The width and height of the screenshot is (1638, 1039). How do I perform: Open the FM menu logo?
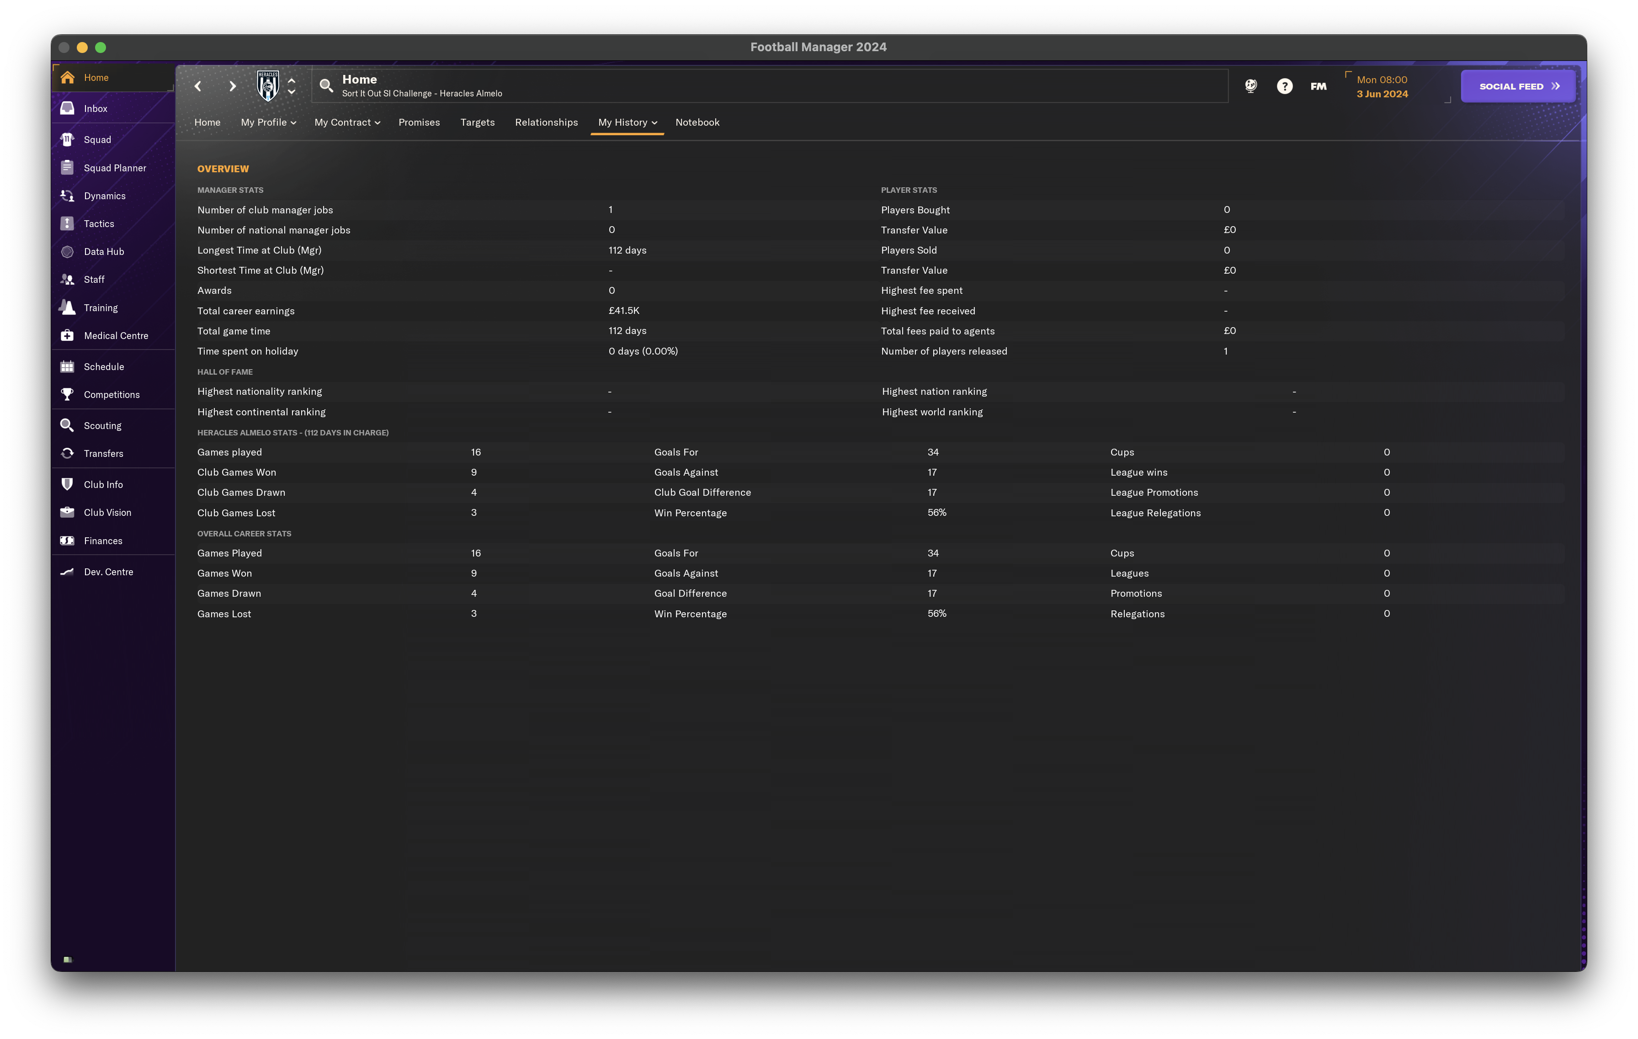(x=1318, y=86)
